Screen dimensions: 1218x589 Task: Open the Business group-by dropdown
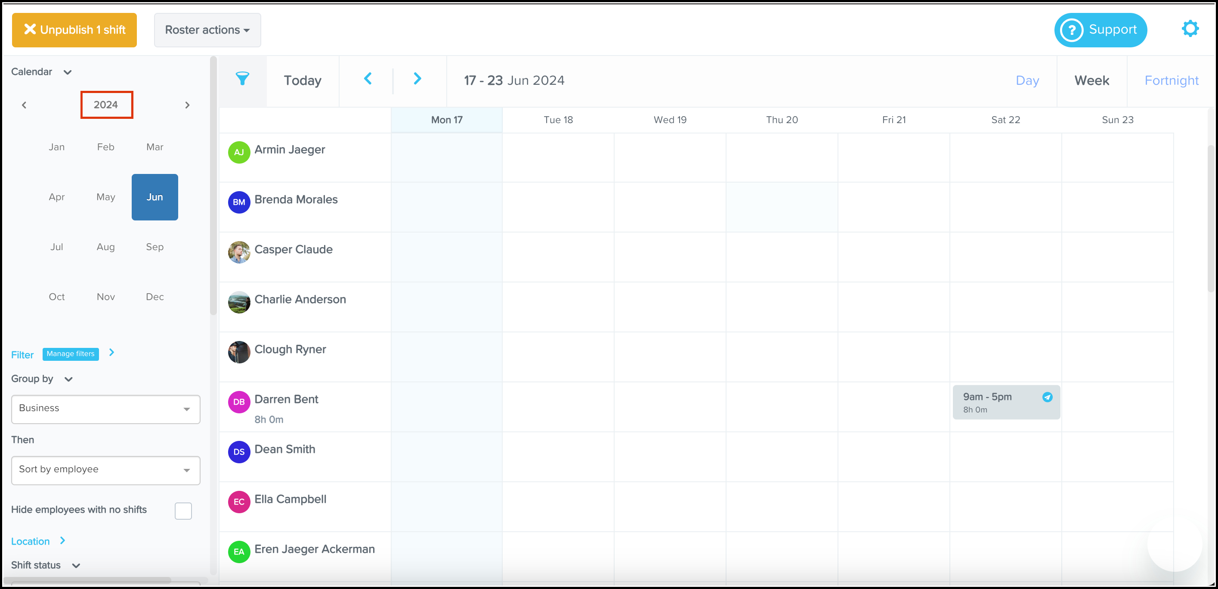(105, 409)
